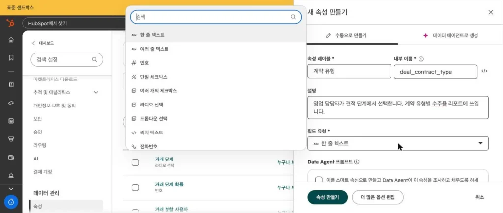Viewport: 503px width, 213px height.
Task: Focus the 검색 설정 search field
Action: (67, 59)
